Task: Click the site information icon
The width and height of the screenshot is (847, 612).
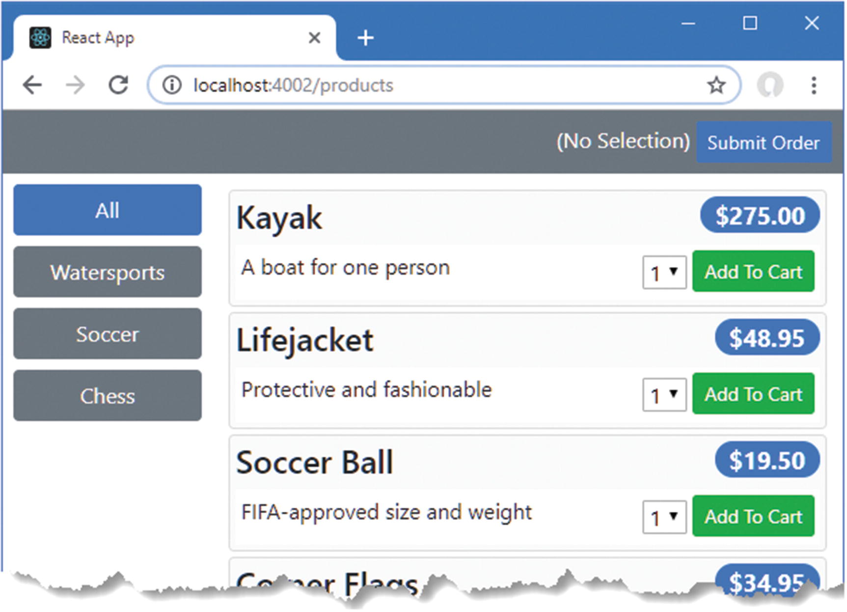Action: pos(172,85)
